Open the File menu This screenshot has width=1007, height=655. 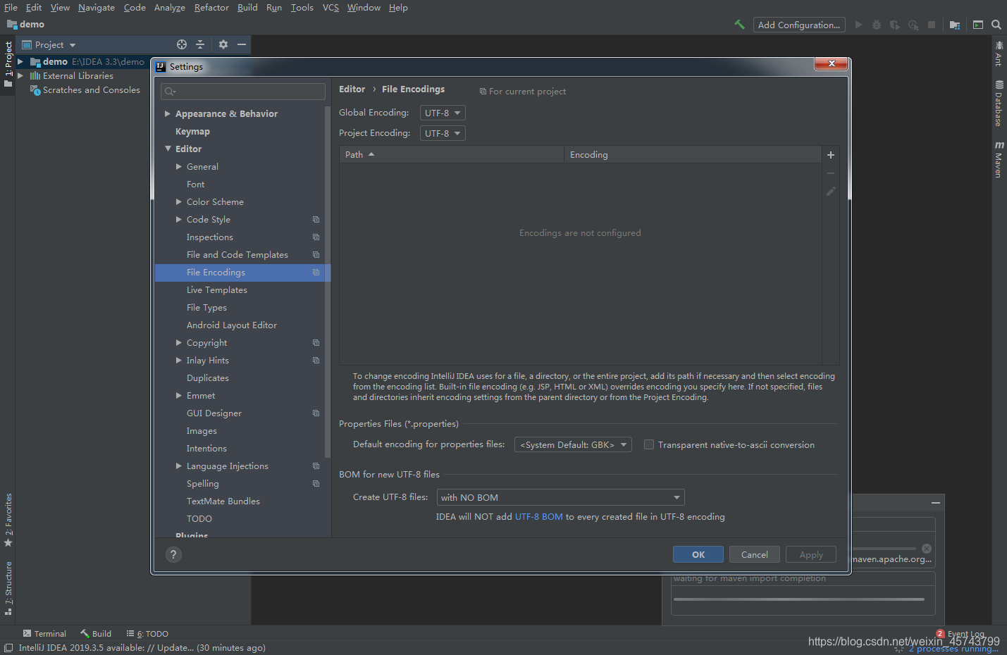click(x=11, y=7)
